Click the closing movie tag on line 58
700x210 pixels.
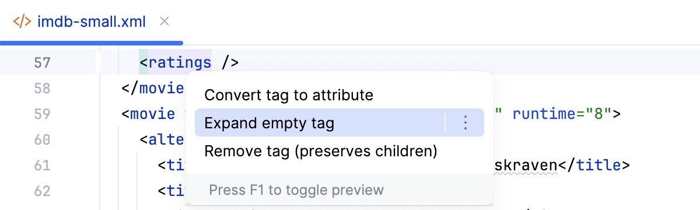[153, 89]
